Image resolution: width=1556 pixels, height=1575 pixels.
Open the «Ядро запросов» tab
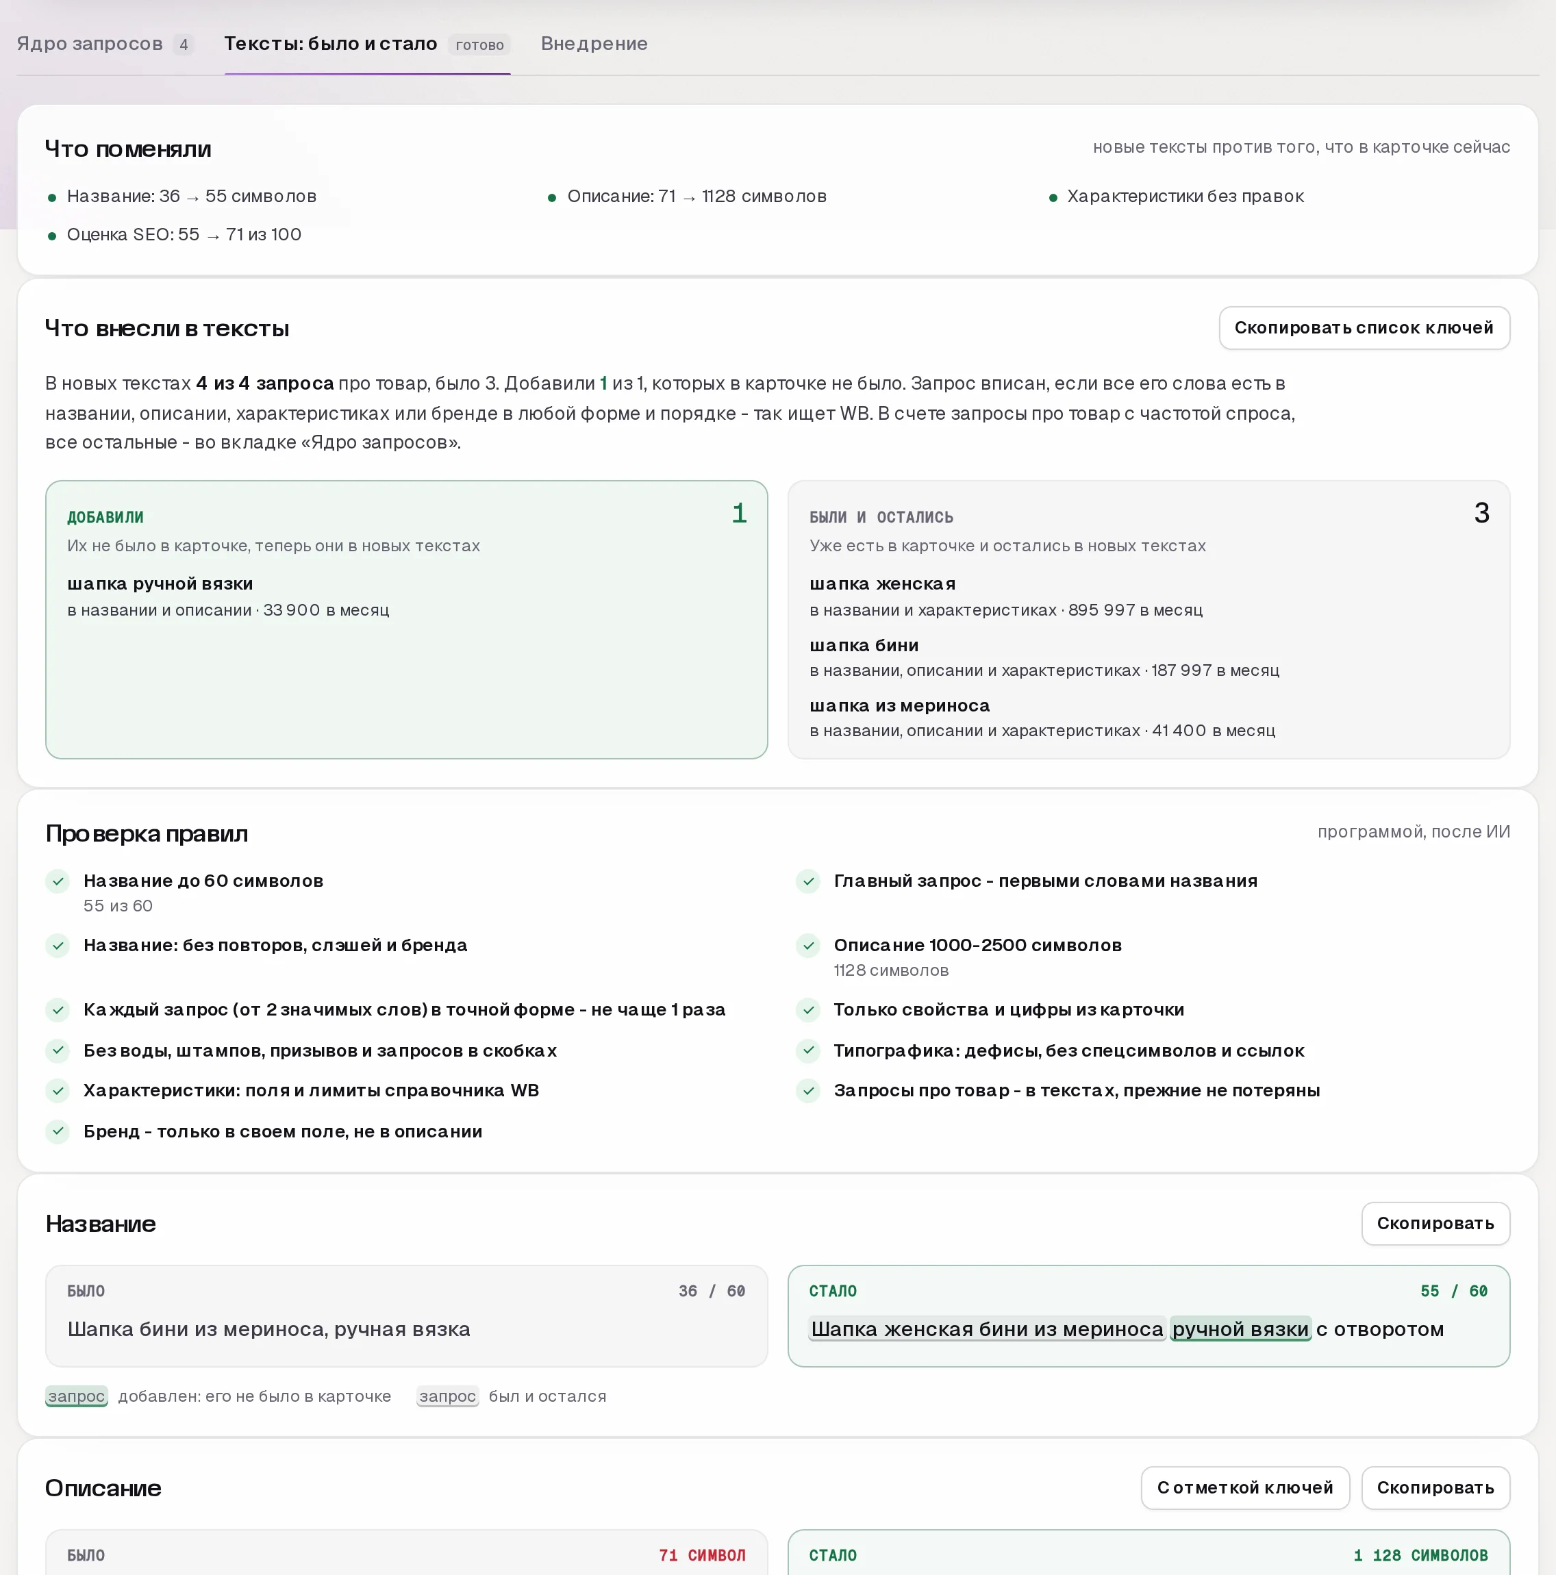pos(104,44)
